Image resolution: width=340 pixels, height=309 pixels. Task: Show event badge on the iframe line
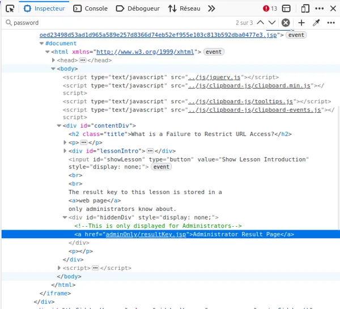coord(296,35)
